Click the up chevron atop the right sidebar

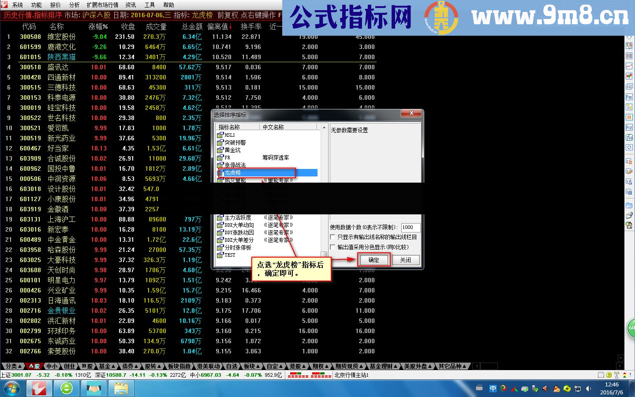[628, 36]
